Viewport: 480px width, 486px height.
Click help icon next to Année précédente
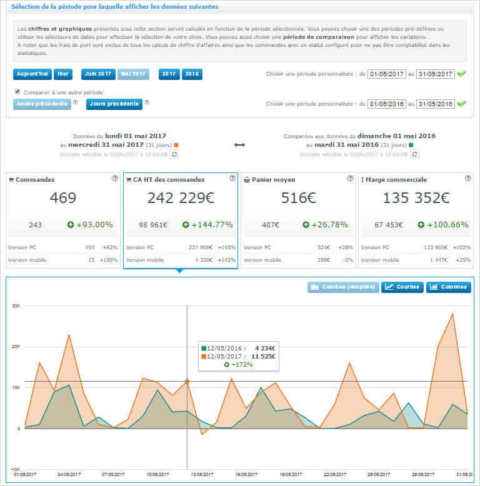tap(76, 102)
